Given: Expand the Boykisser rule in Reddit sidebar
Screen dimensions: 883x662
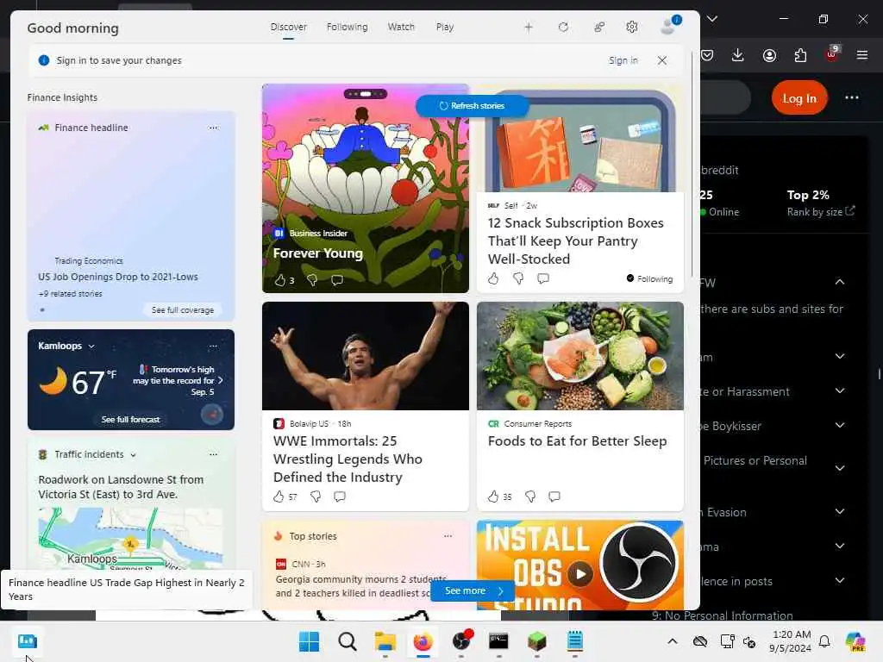Looking at the screenshot, I should click(x=840, y=426).
